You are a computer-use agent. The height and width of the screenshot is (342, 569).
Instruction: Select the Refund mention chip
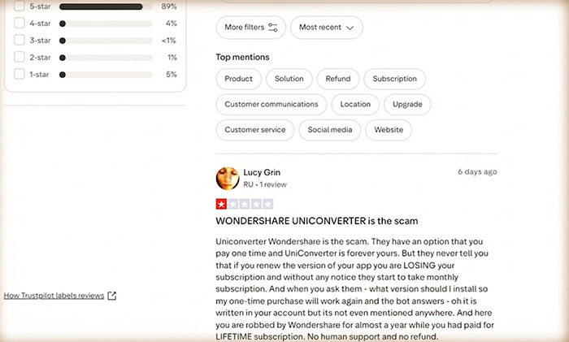tap(338, 79)
